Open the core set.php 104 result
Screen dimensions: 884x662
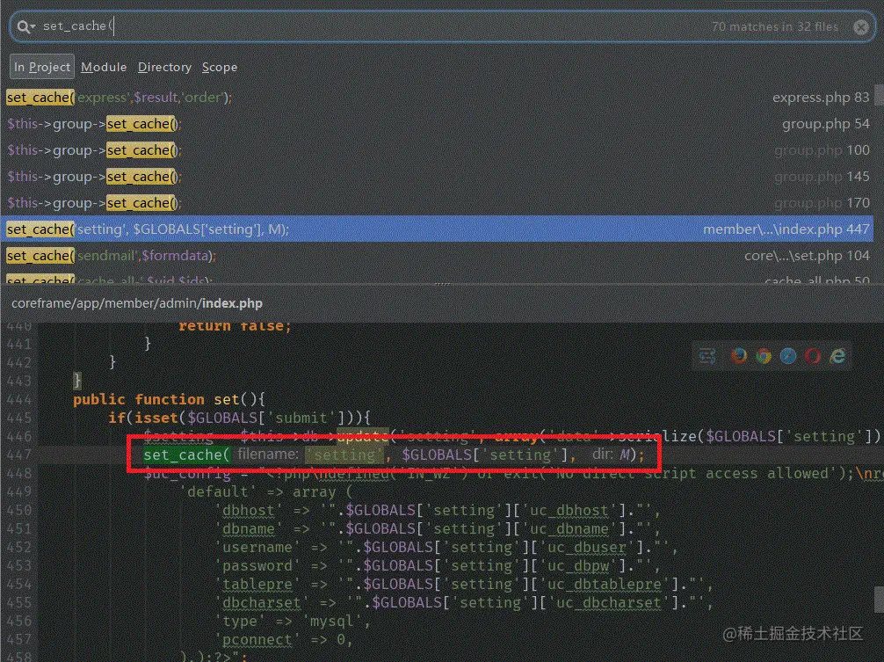click(x=438, y=256)
